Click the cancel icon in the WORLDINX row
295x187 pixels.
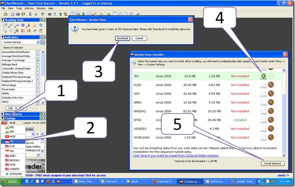pyautogui.click(x=271, y=137)
